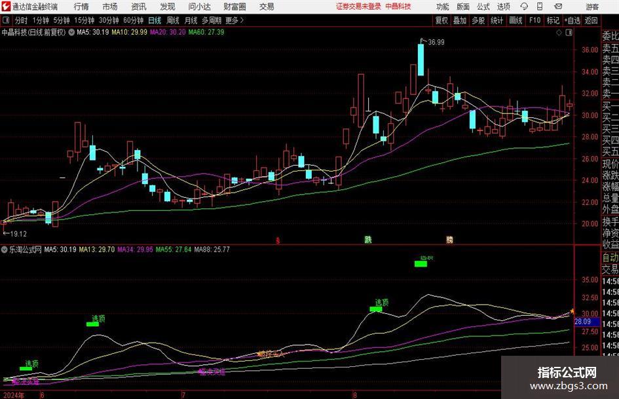Click the 19.12 low price label
619x399 pixels.
[x=18, y=234]
